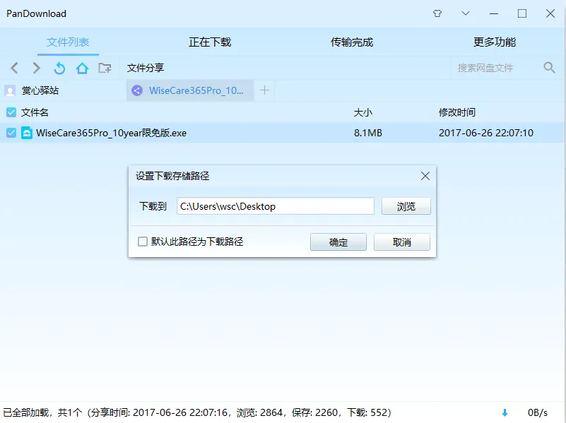Viewport: 566px width, 423px height.
Task: Click the 浏览 browse button
Action: pyautogui.click(x=406, y=206)
